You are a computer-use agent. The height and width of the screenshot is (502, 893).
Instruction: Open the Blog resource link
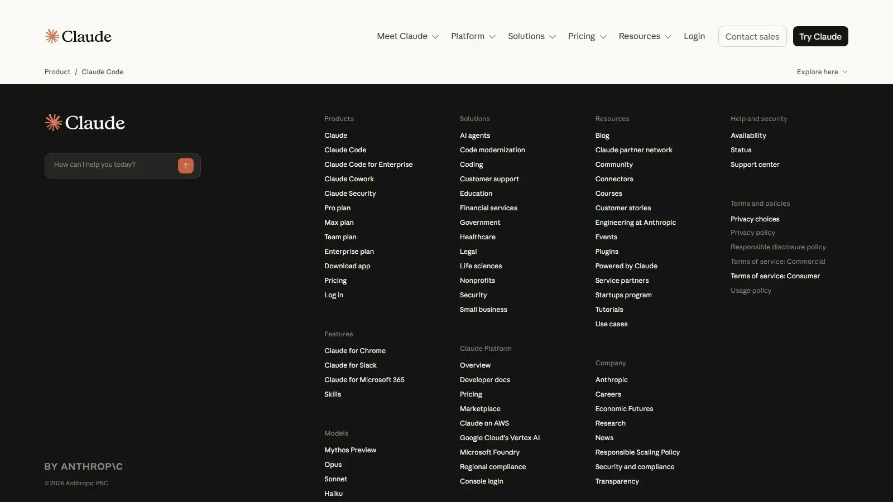coord(602,136)
